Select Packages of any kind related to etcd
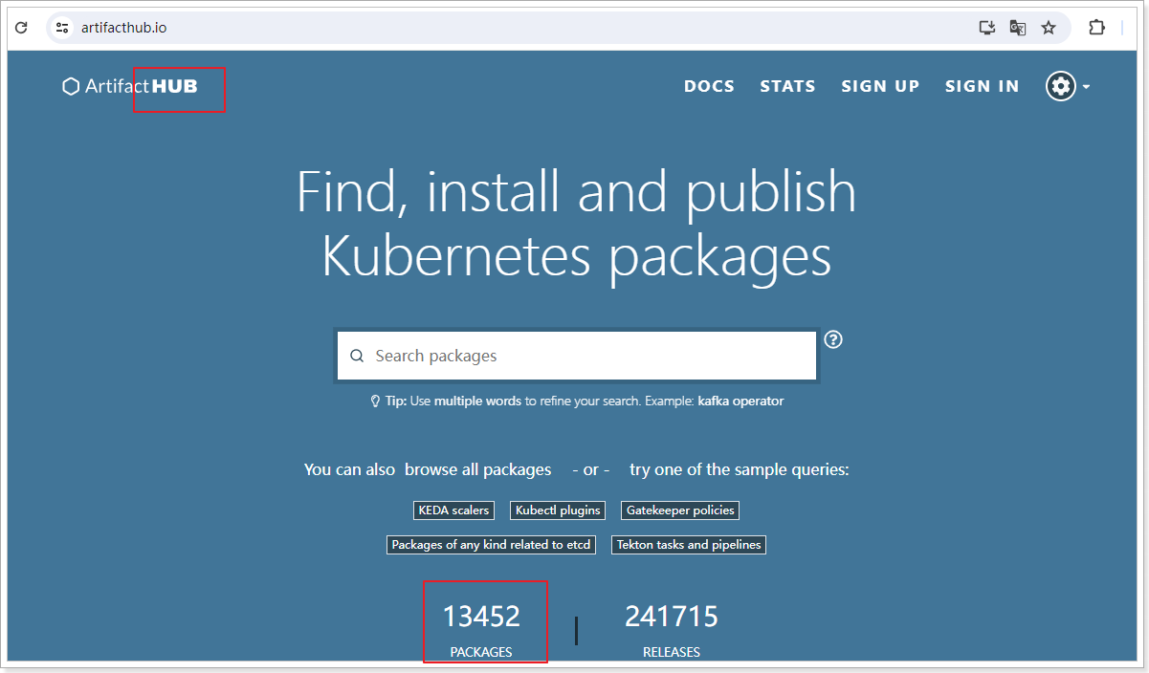 pos(491,545)
